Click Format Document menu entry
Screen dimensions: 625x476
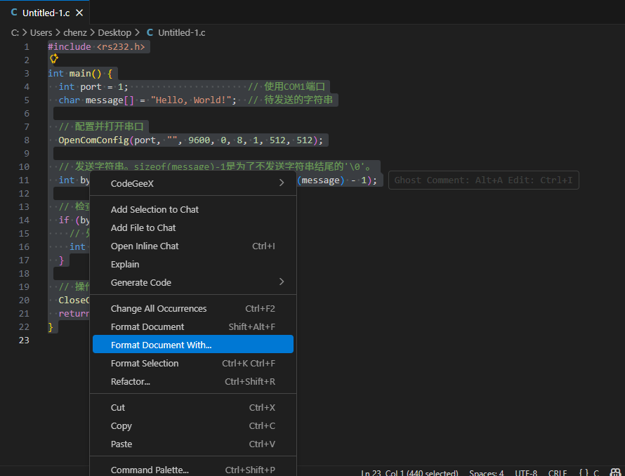[x=193, y=327]
